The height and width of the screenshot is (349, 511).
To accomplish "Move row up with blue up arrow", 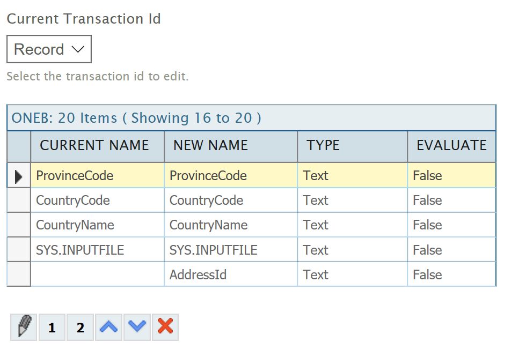I will [x=109, y=327].
